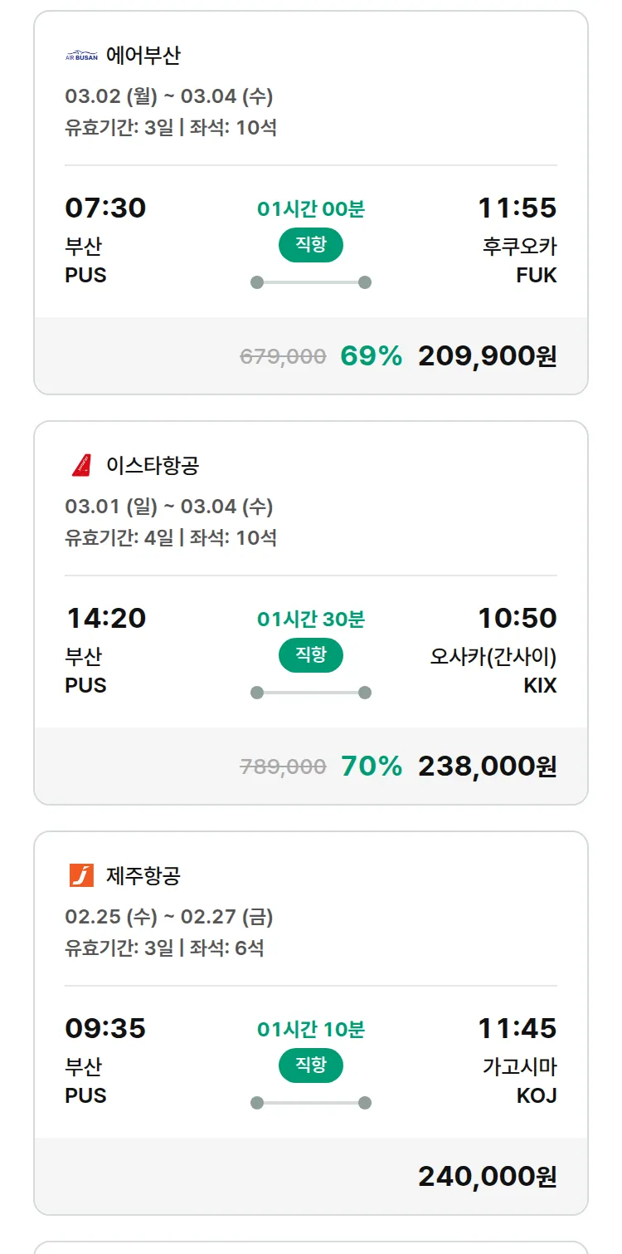Select the 238,000원 fare
Screen dimensions: 622x1254
(x=487, y=767)
